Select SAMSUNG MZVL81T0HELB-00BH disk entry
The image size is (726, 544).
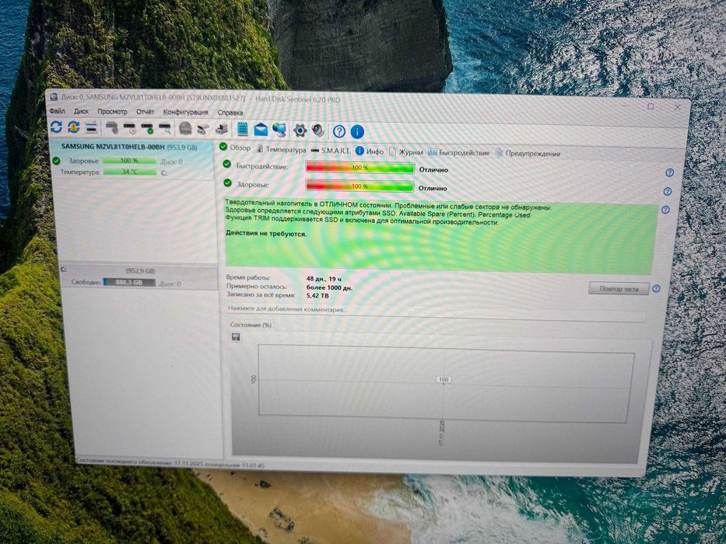tap(129, 147)
